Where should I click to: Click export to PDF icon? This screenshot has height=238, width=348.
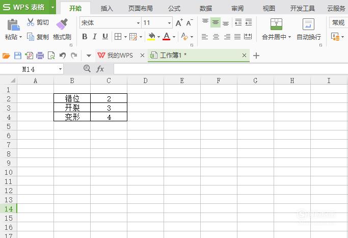point(29,56)
